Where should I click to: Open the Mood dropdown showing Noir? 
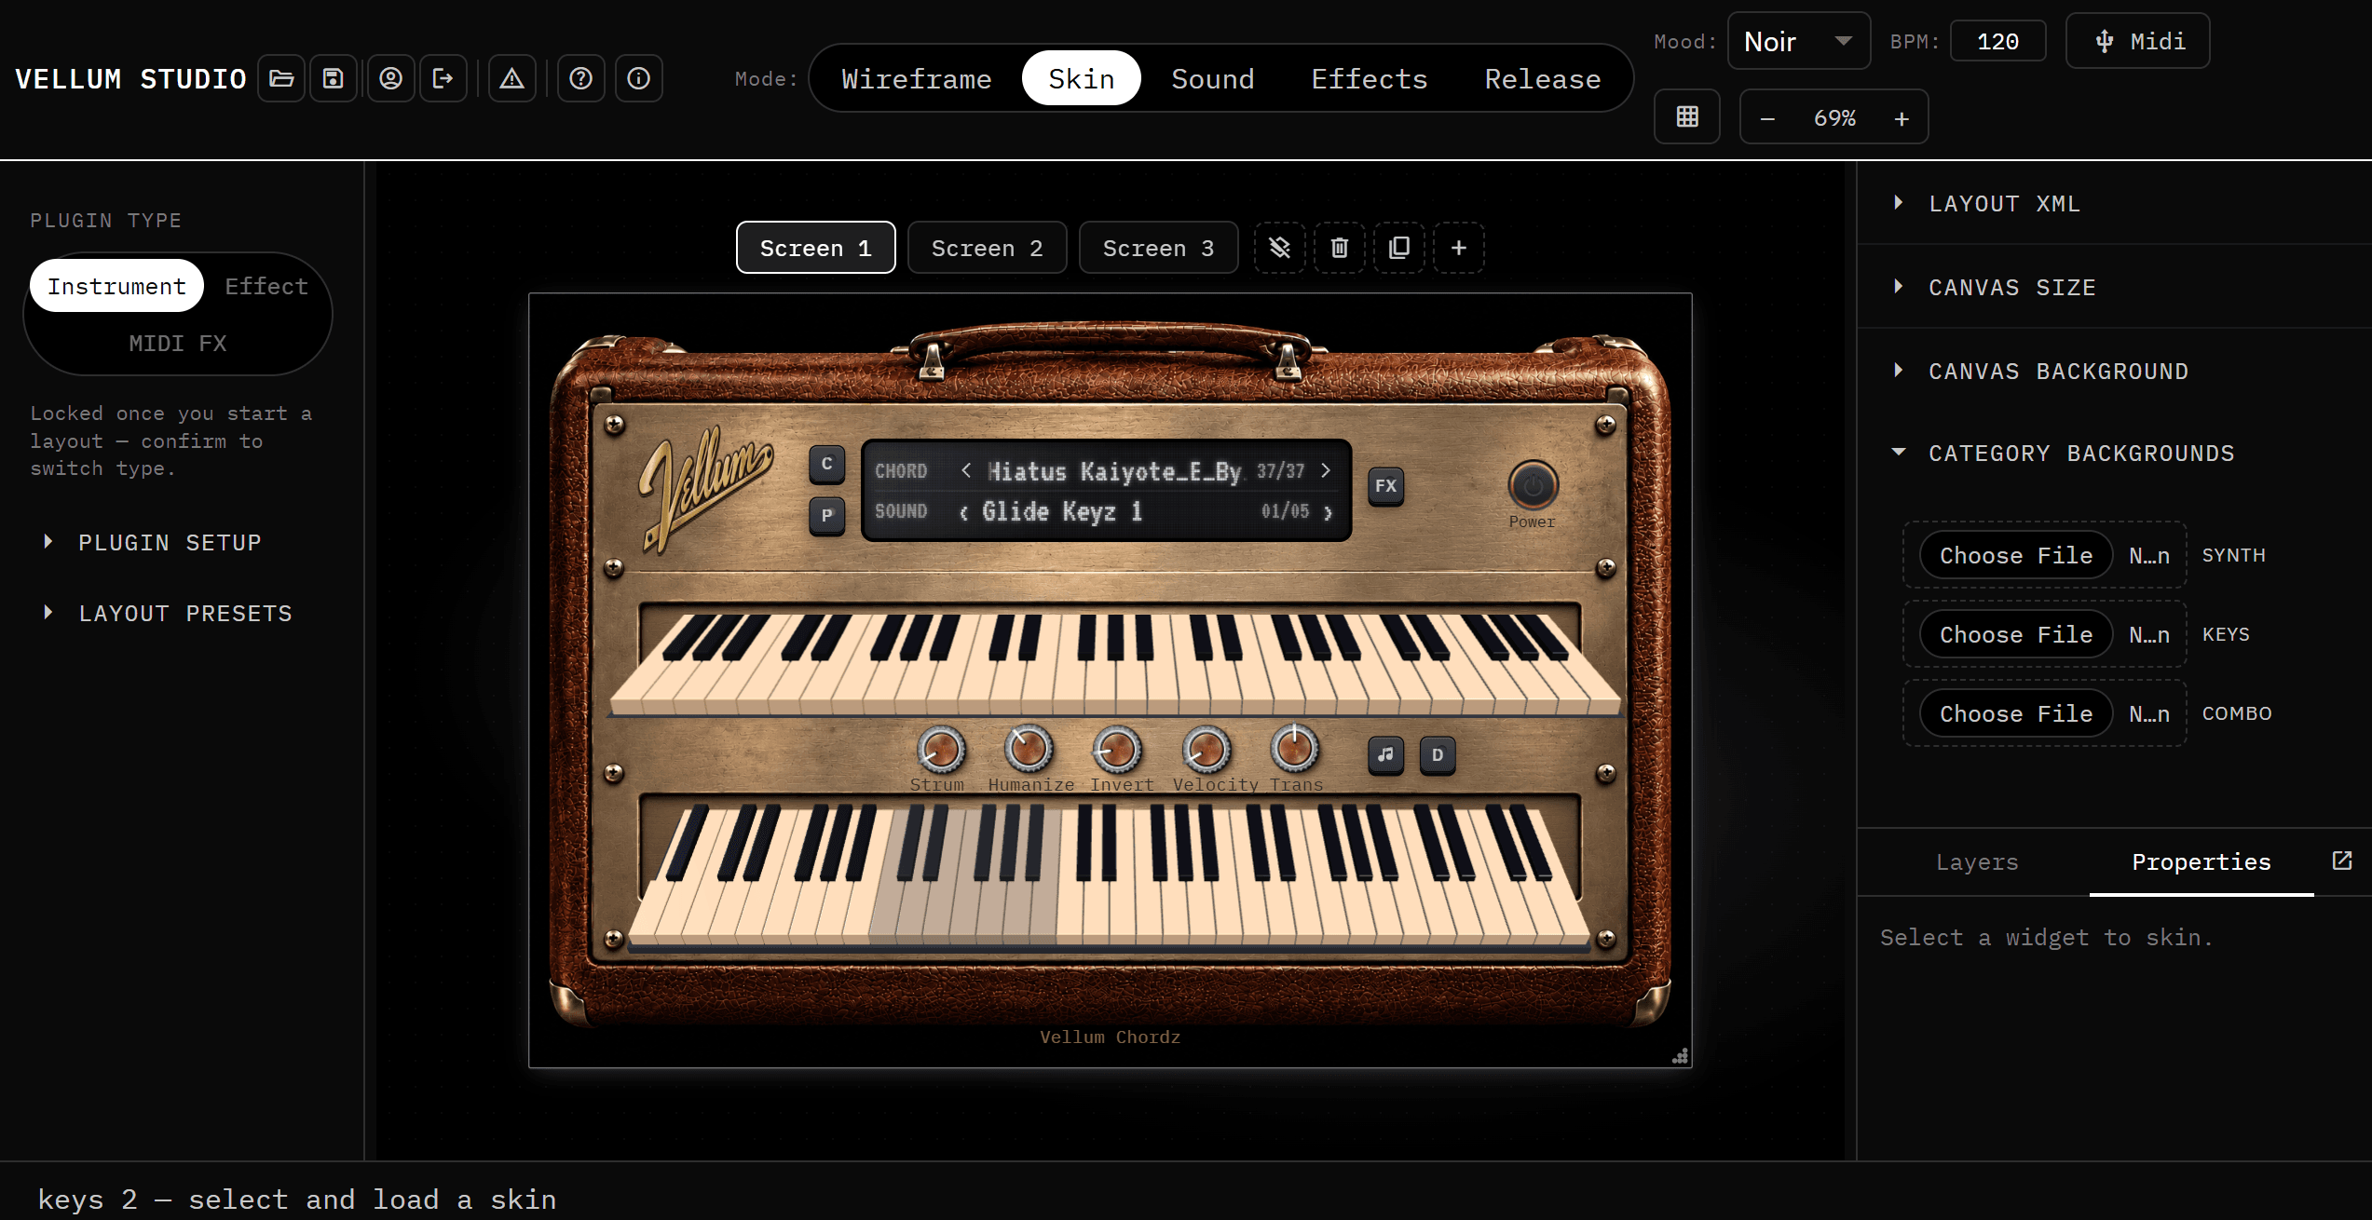pyautogui.click(x=1799, y=41)
